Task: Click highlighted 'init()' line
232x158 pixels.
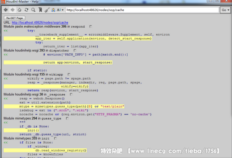Action: 21,130
